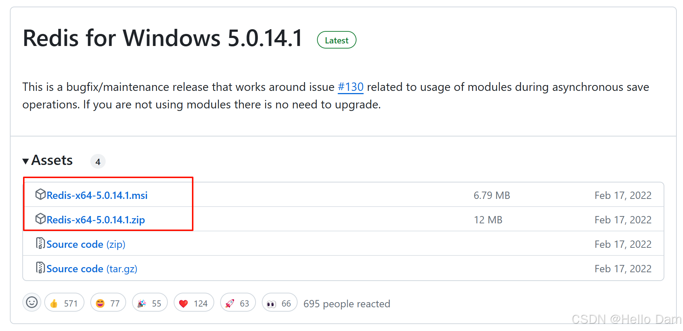Download Redis-x64-5.0.14.1.zip archive
The height and width of the screenshot is (331, 683).
96,220
